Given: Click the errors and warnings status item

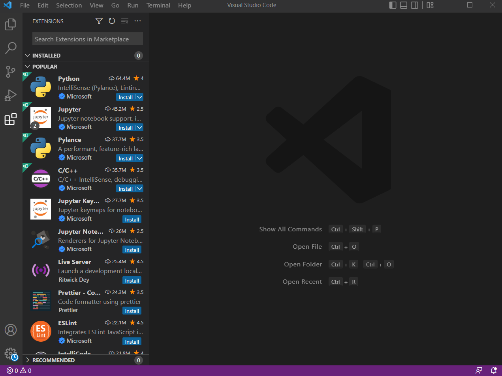Looking at the screenshot, I should click(19, 370).
